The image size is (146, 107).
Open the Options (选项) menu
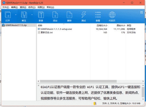[x=32, y=7]
